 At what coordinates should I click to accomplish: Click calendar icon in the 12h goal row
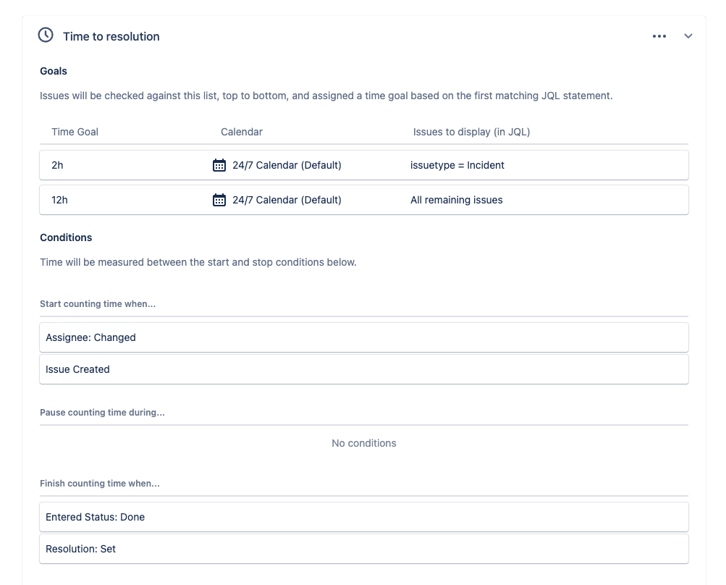tap(219, 200)
